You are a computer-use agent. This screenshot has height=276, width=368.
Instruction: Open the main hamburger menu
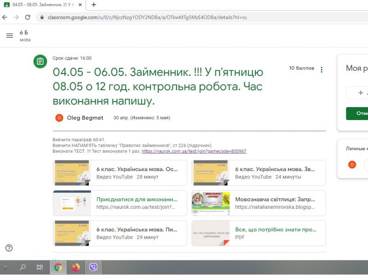tap(10, 36)
